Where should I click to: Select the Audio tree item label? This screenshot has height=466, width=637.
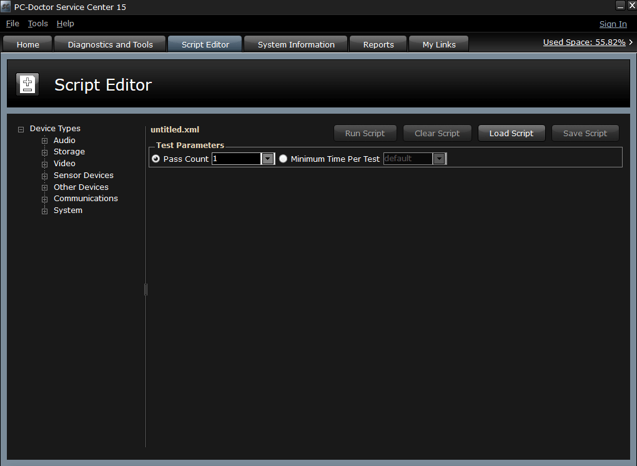coord(64,140)
